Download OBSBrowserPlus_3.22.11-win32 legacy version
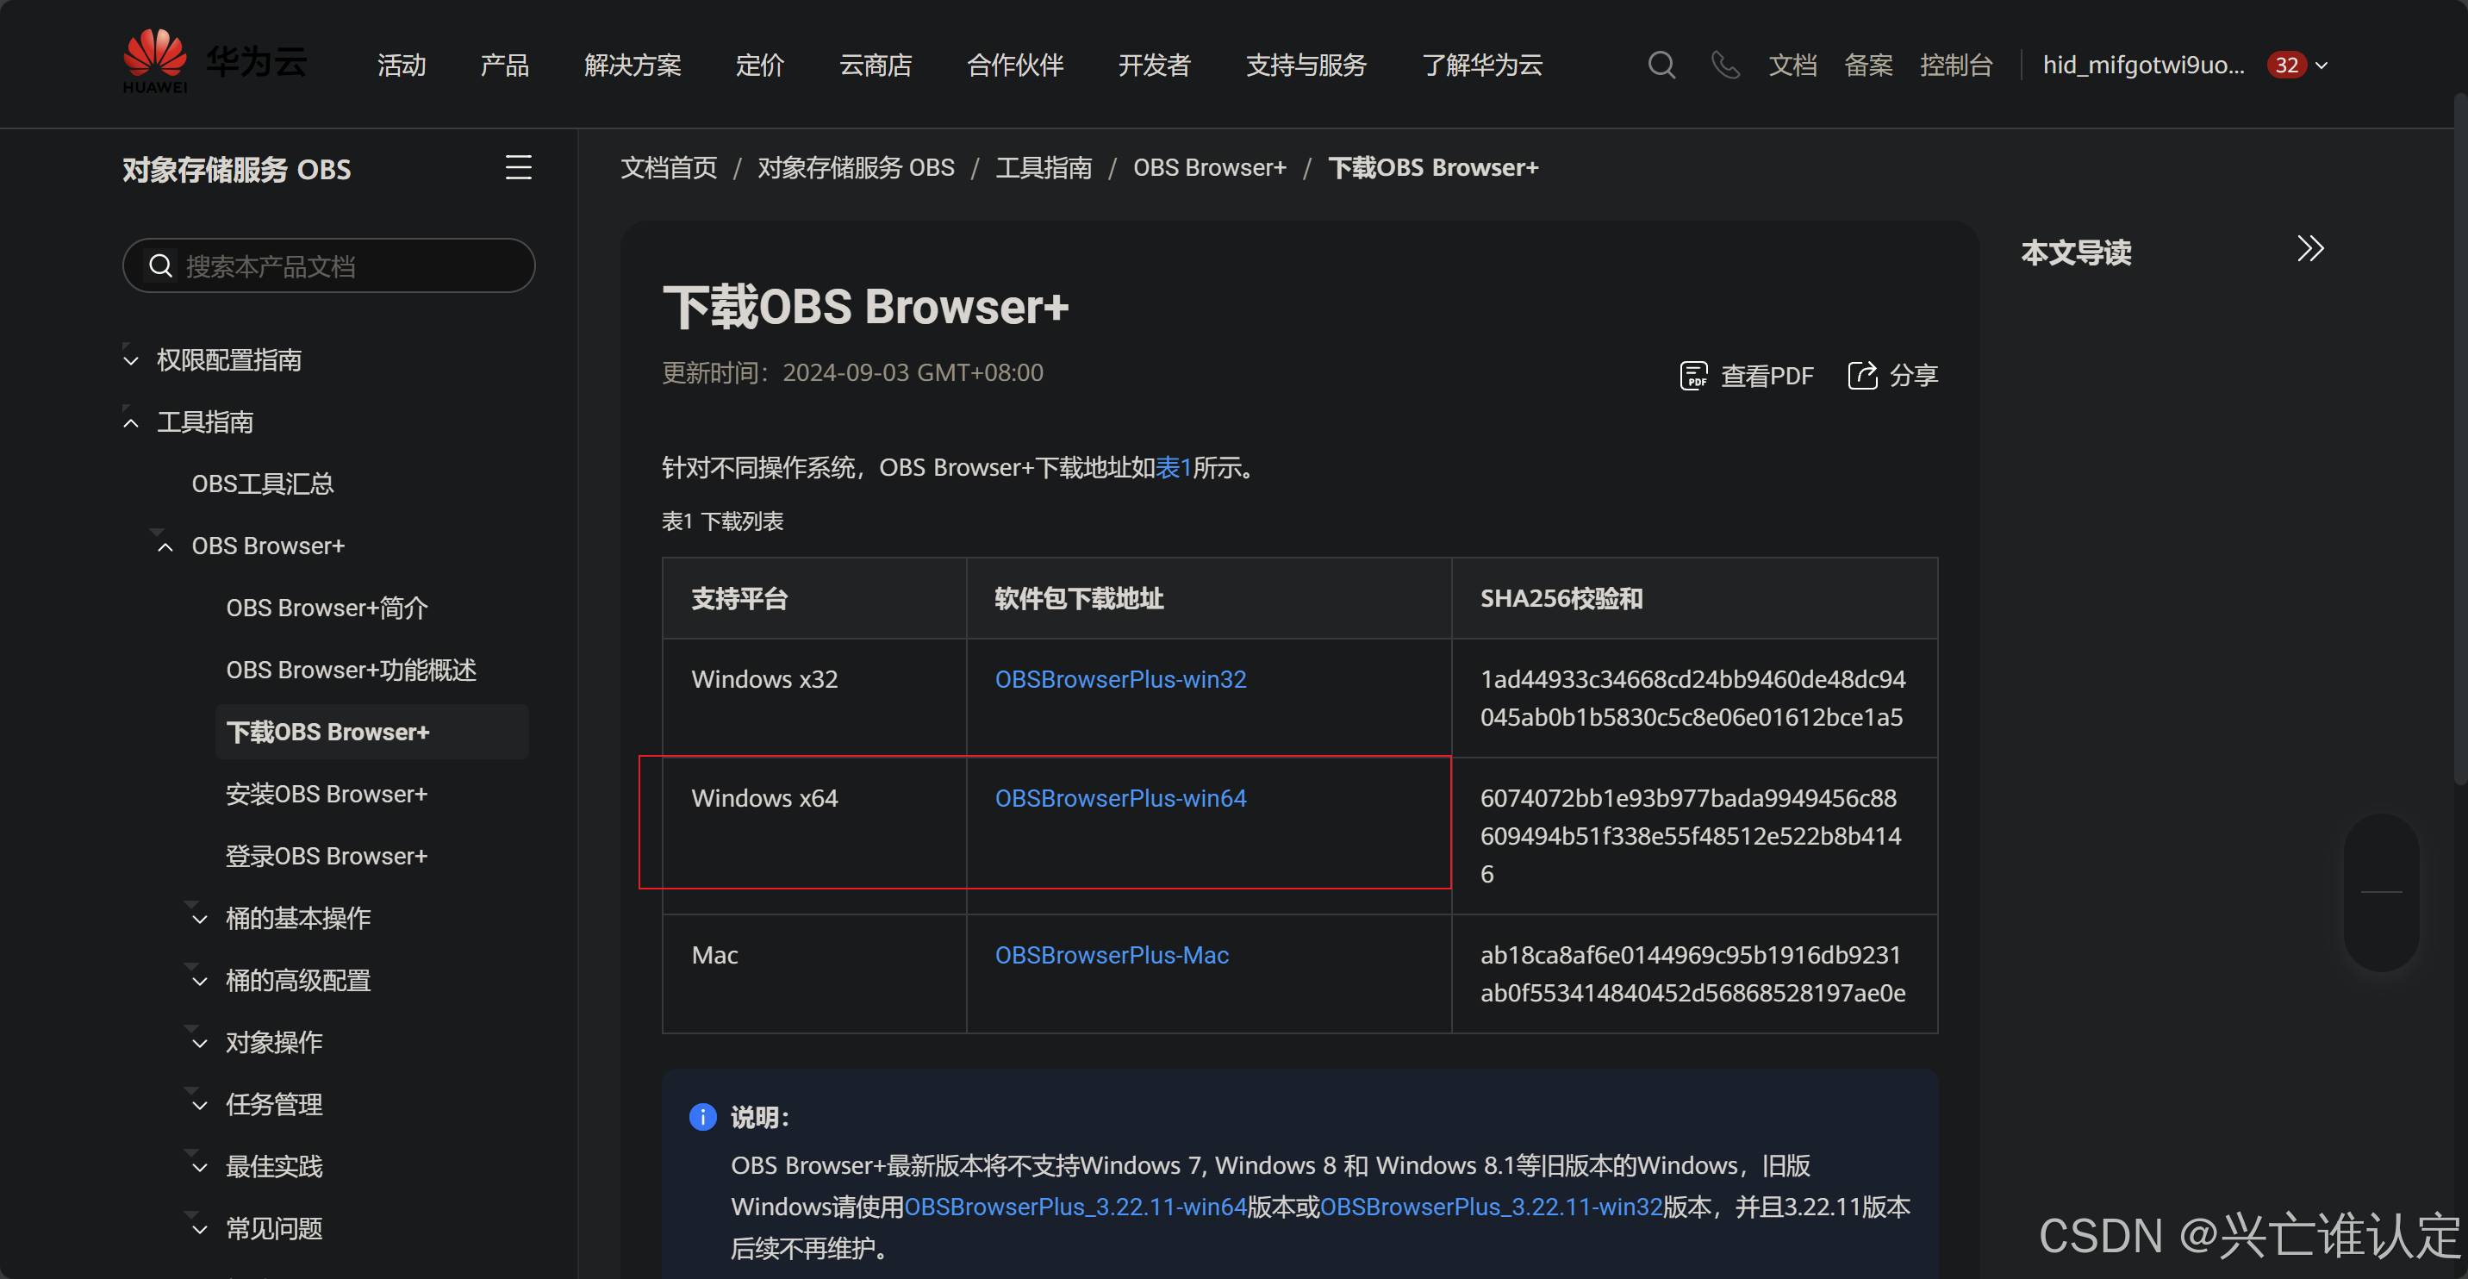Viewport: 2468px width, 1279px height. tap(1491, 1207)
